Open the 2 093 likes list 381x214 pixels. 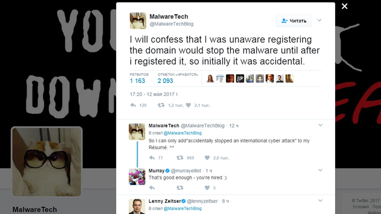point(165,81)
